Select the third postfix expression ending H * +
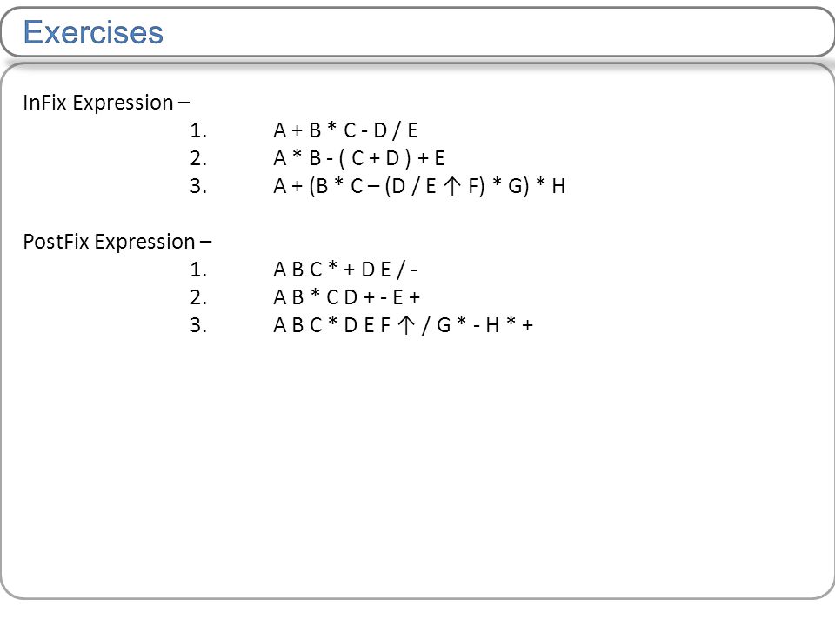Image resolution: width=835 pixels, height=626 pixels. [x=403, y=324]
